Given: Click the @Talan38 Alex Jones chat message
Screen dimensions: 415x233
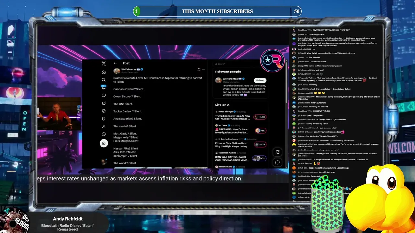Looking at the screenshot, I should (326, 53).
